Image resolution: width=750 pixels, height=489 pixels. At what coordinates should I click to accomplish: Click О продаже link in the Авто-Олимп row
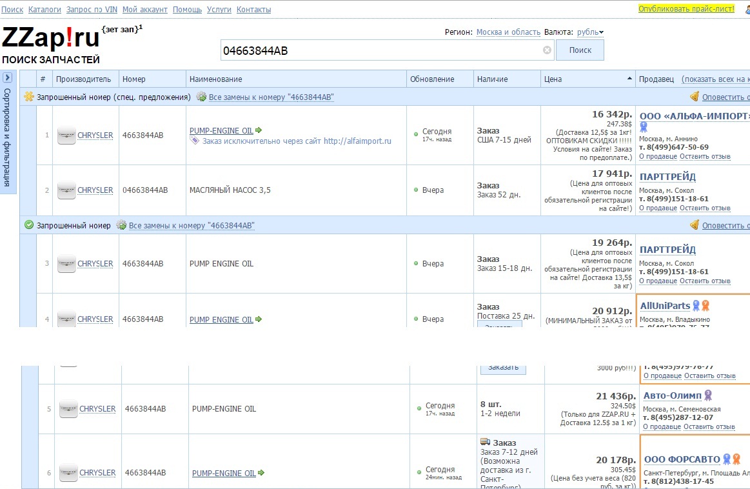(662, 427)
